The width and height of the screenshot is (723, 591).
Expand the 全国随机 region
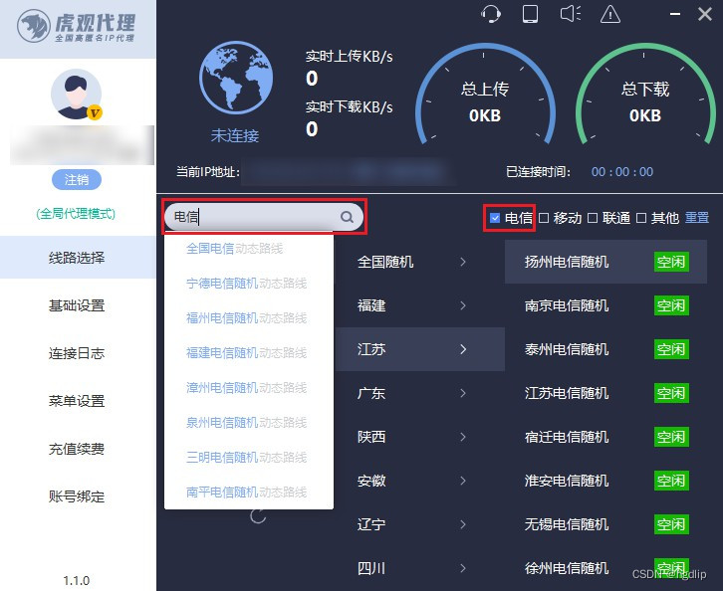click(x=419, y=262)
